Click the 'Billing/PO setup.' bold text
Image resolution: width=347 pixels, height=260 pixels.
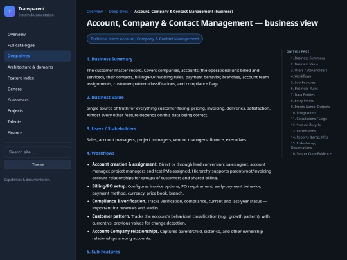(109, 186)
